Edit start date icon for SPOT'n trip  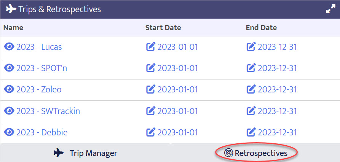(151, 68)
